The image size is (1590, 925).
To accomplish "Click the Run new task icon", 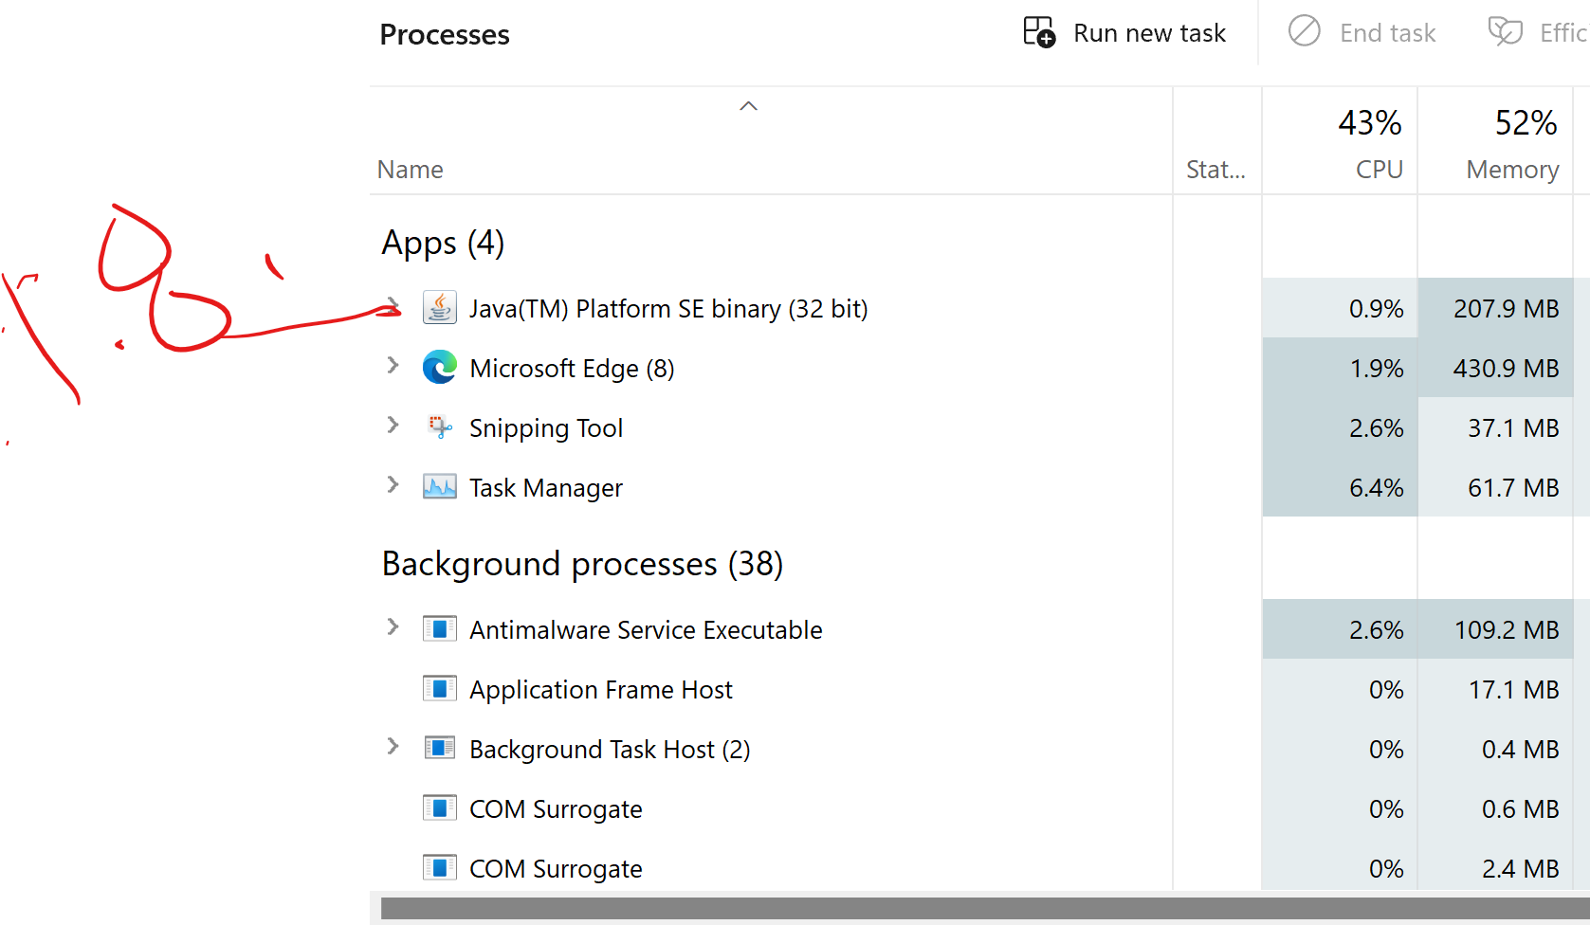I will (x=1039, y=32).
